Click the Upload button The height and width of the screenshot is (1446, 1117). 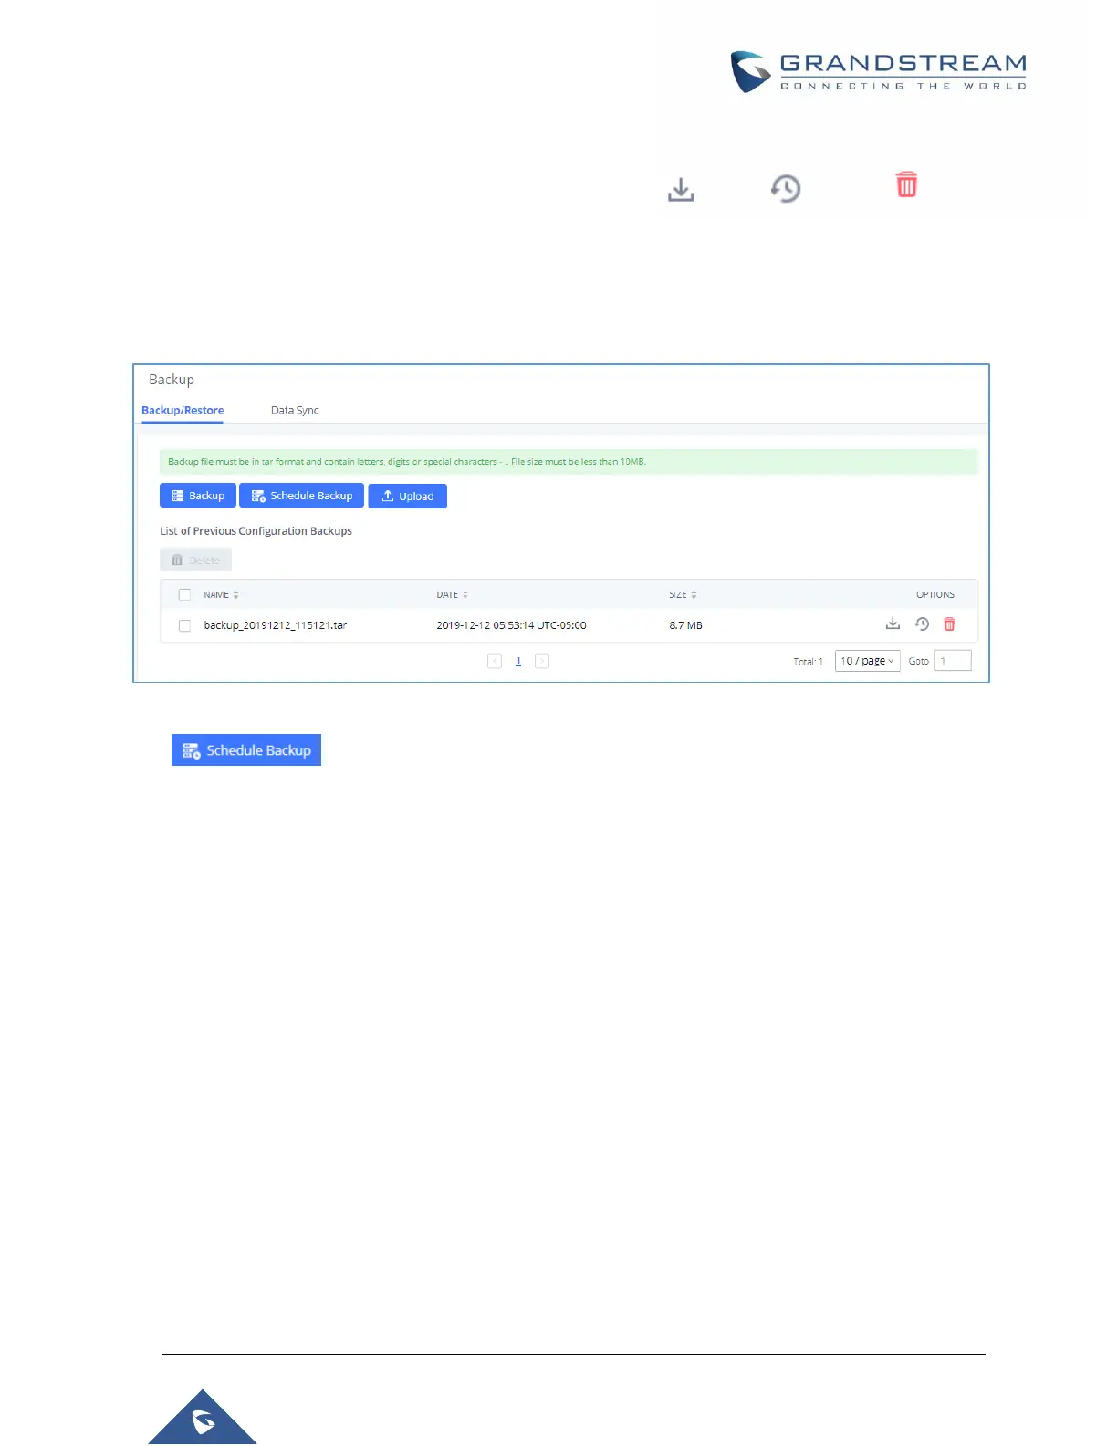(407, 496)
